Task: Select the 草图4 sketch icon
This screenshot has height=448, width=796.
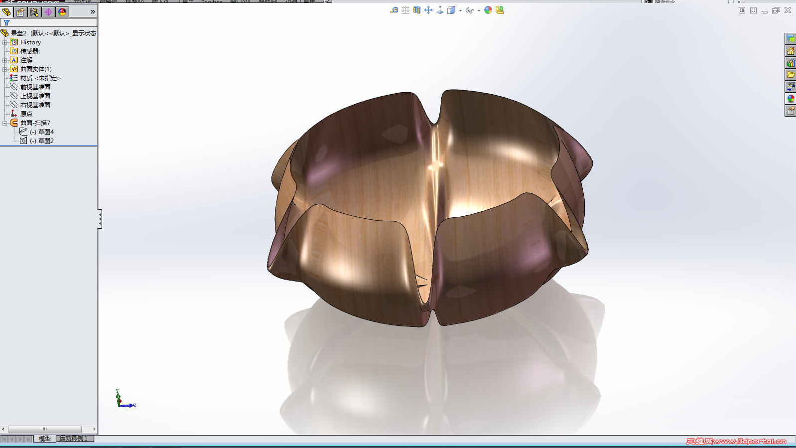Action: 23,132
